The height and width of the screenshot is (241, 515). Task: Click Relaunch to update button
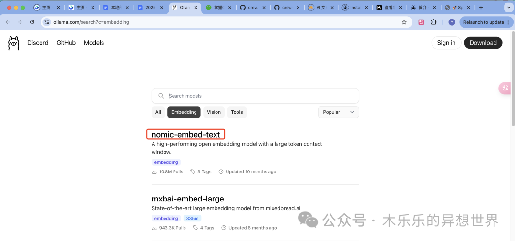coord(486,22)
